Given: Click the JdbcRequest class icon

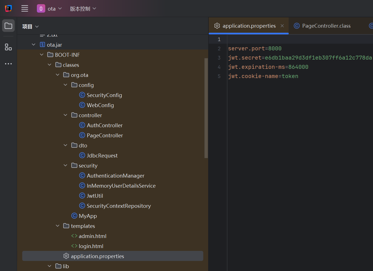Looking at the screenshot, I should [82, 155].
